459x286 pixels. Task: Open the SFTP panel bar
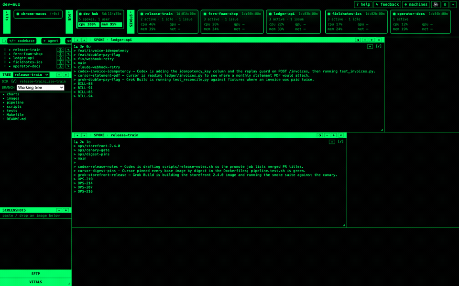point(35,274)
